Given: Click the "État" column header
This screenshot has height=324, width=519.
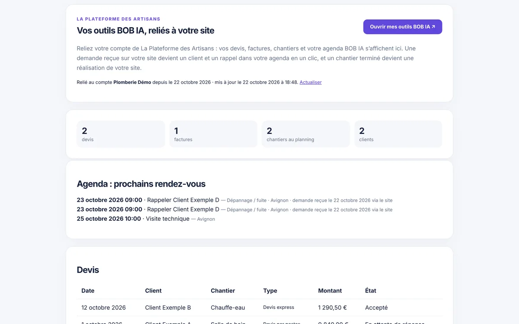Looking at the screenshot, I should (x=371, y=291).
